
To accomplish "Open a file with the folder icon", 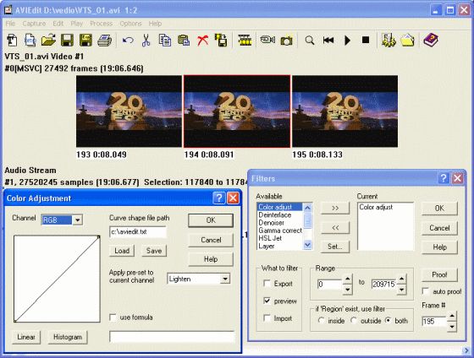I will tap(48, 41).
